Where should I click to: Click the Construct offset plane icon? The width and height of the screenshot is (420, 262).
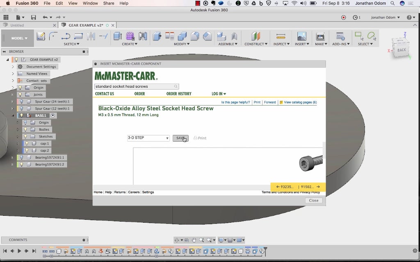(256, 36)
